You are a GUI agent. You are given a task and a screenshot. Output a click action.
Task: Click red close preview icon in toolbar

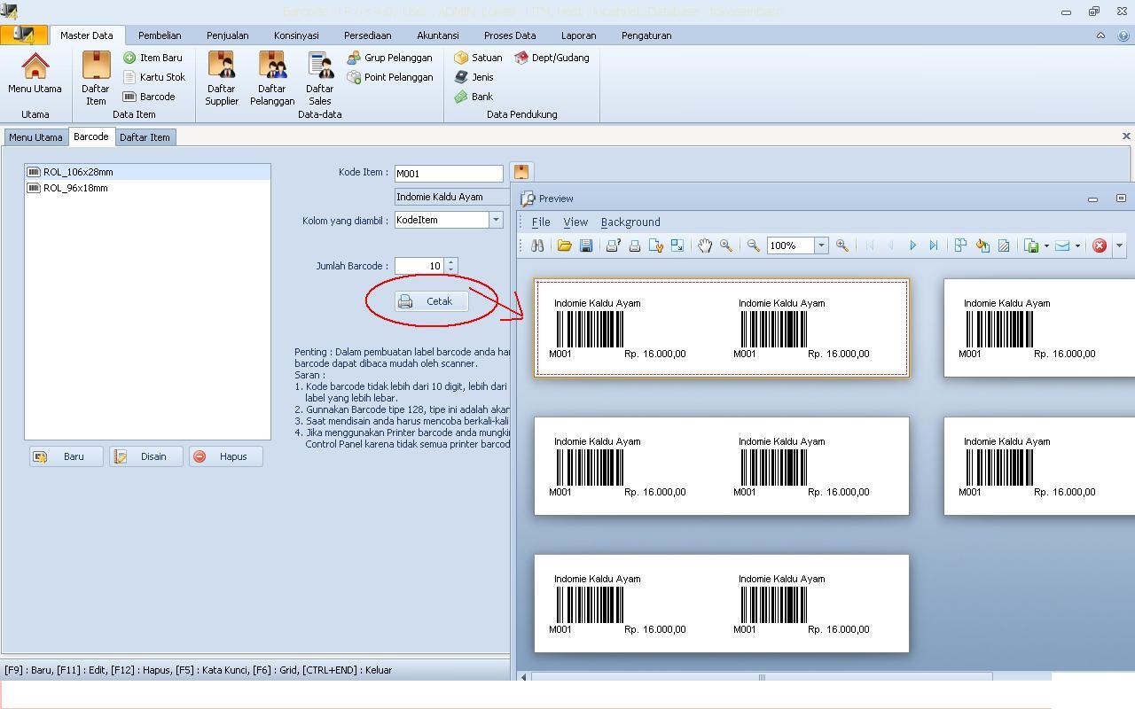pos(1100,245)
